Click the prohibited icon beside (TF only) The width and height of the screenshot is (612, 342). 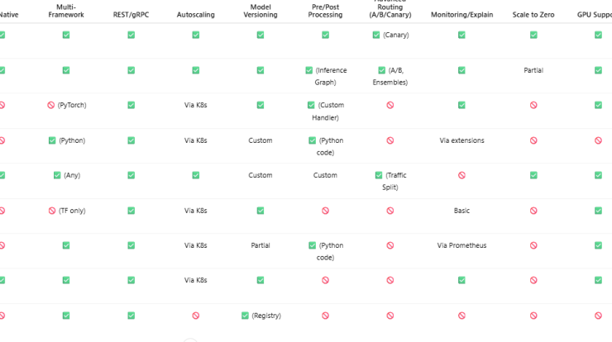[x=52, y=211]
